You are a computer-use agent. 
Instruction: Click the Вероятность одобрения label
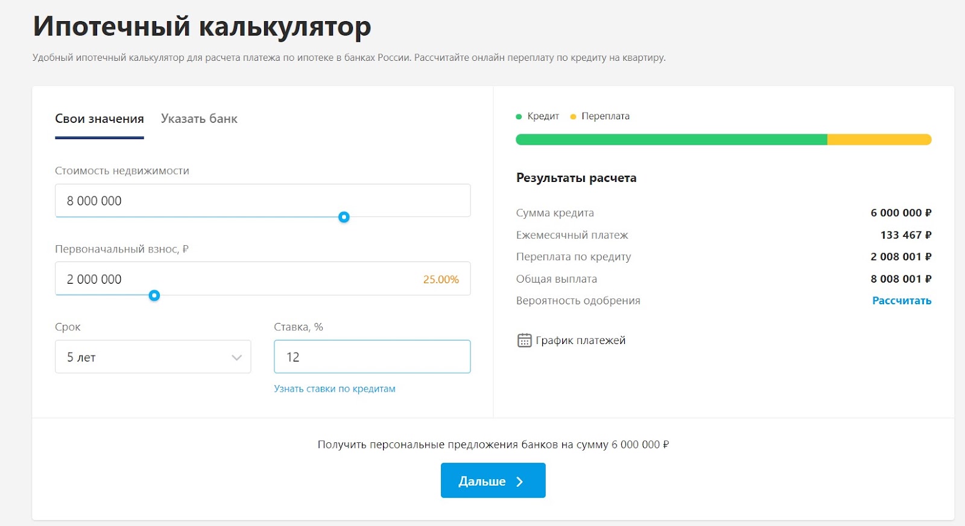(578, 301)
